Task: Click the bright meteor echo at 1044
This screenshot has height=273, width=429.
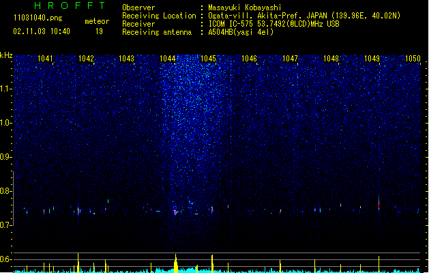Action: click(175, 212)
